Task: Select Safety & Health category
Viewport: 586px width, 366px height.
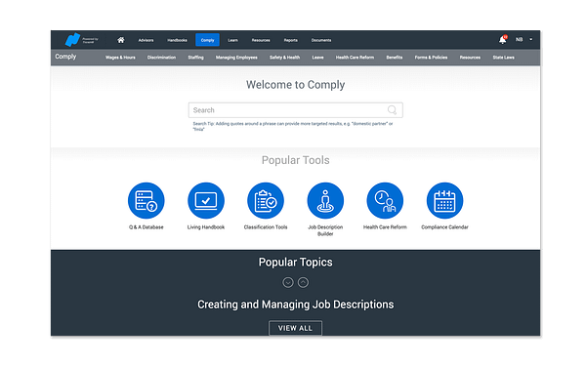Action: [285, 58]
